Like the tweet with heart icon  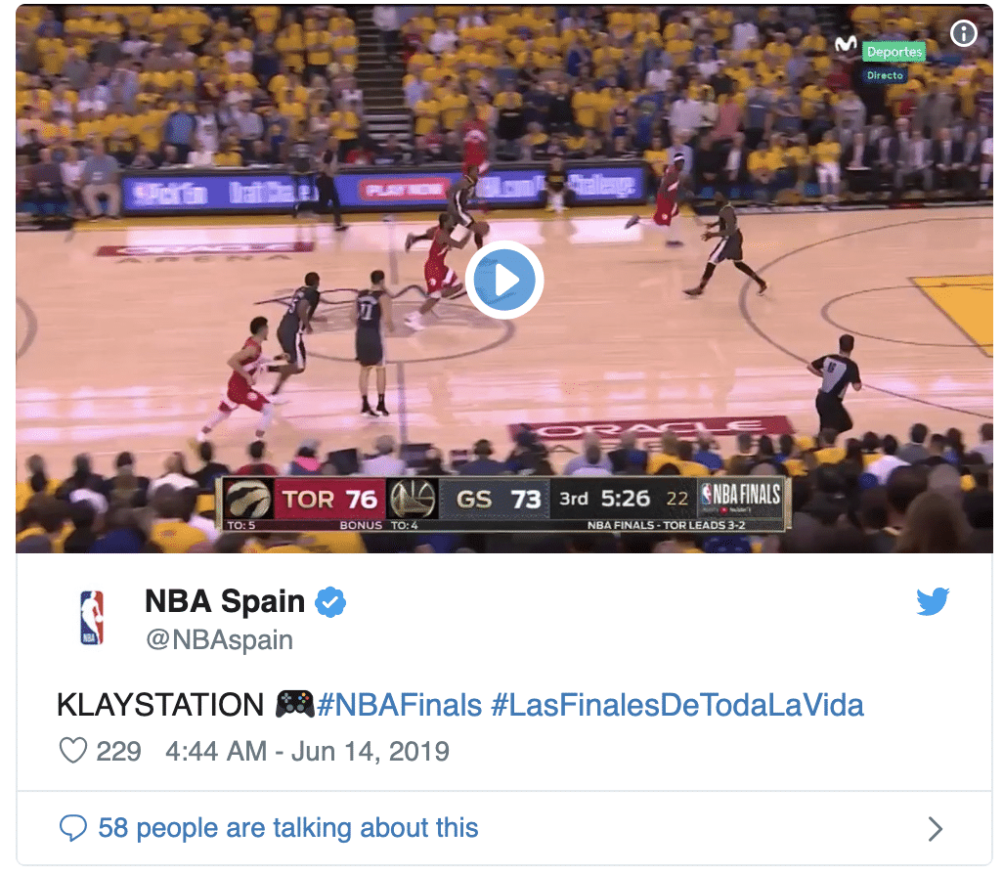pyautogui.click(x=73, y=751)
